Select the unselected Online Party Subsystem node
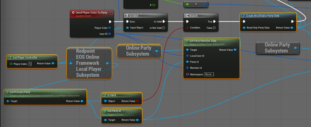Screen dimensions: 311x127 point(277,48)
